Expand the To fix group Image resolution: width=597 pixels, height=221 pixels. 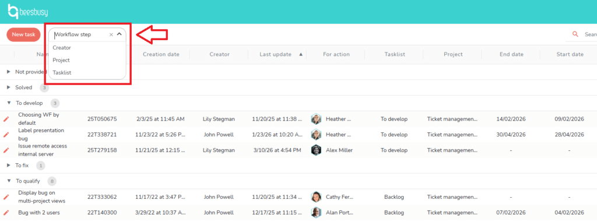(x=9, y=166)
